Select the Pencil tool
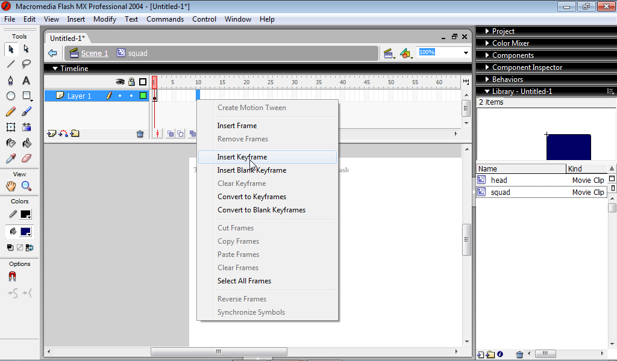617x361 pixels. [x=11, y=111]
